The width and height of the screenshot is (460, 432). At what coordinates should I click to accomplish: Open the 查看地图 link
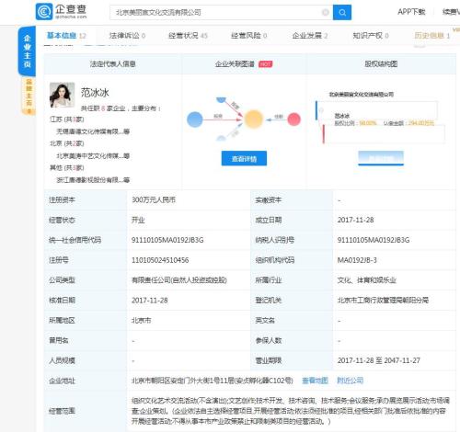(315, 381)
